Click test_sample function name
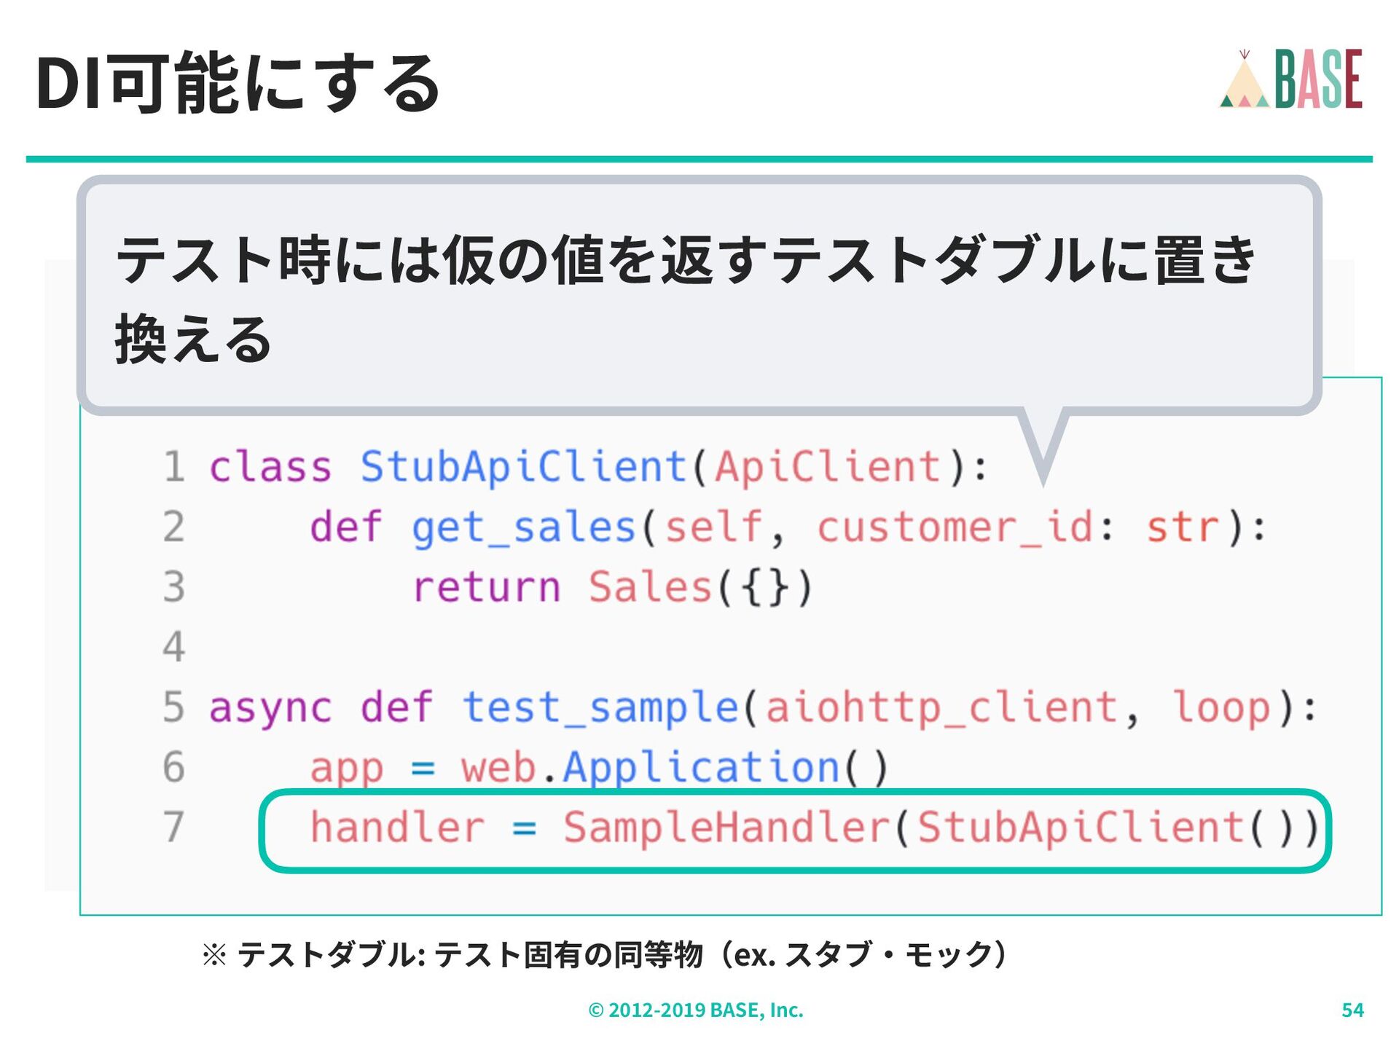The image size is (1399, 1049). (601, 707)
